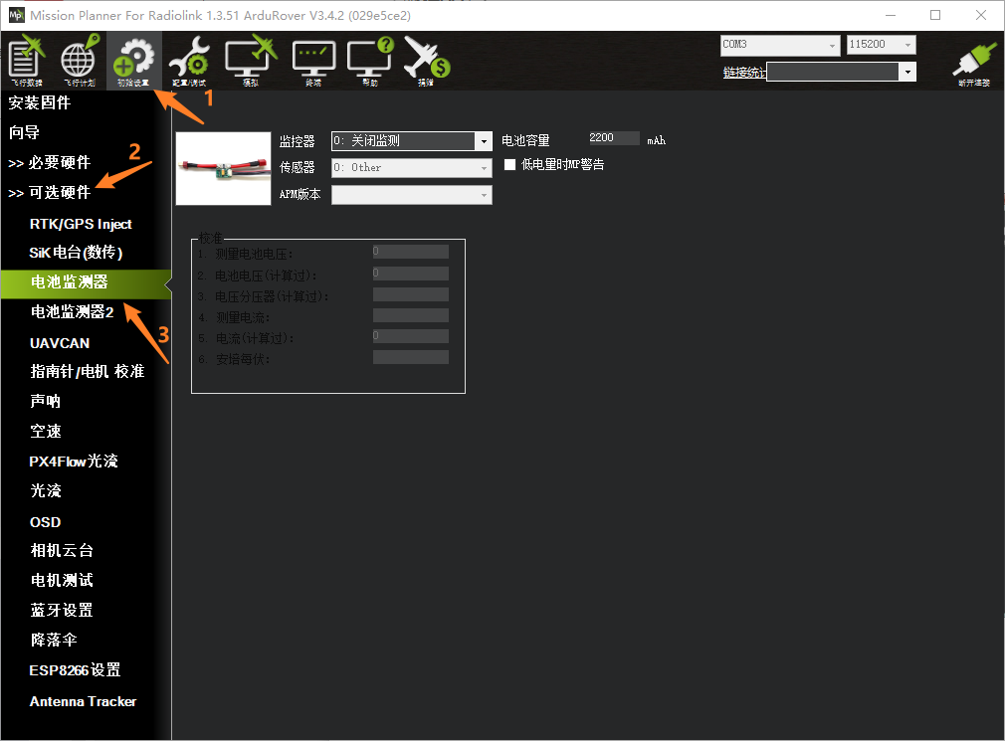This screenshot has width=1005, height=741.
Task: Expand the 必要硬件 section
Action: [x=50, y=163]
